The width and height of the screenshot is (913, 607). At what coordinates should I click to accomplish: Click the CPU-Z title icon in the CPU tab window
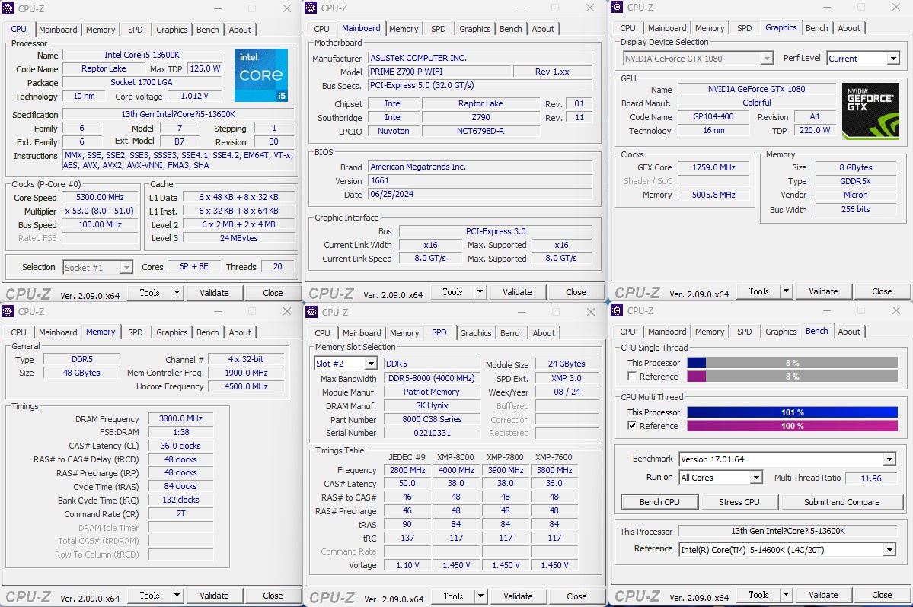pyautogui.click(x=8, y=8)
